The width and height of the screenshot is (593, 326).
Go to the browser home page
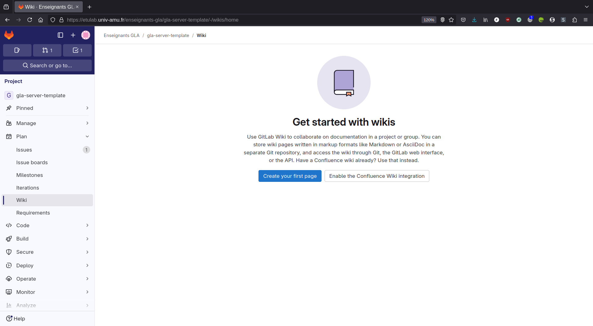[x=40, y=20]
